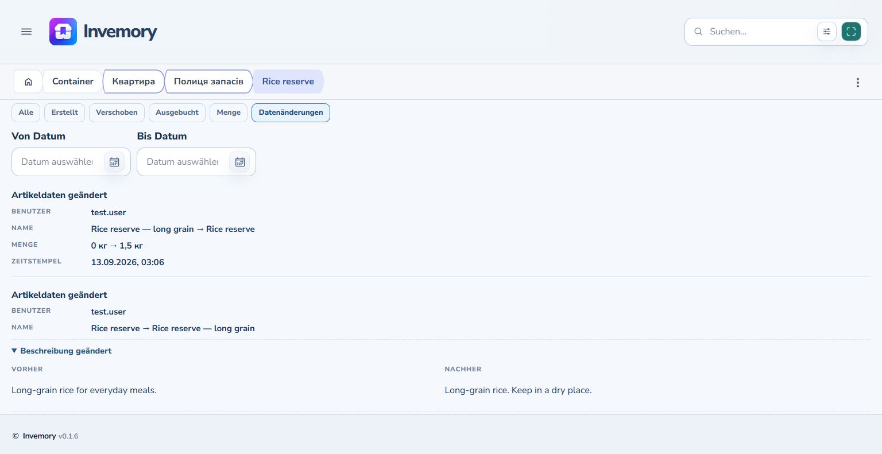The width and height of the screenshot is (882, 454).
Task: Click the green scan code button
Action: (x=851, y=32)
